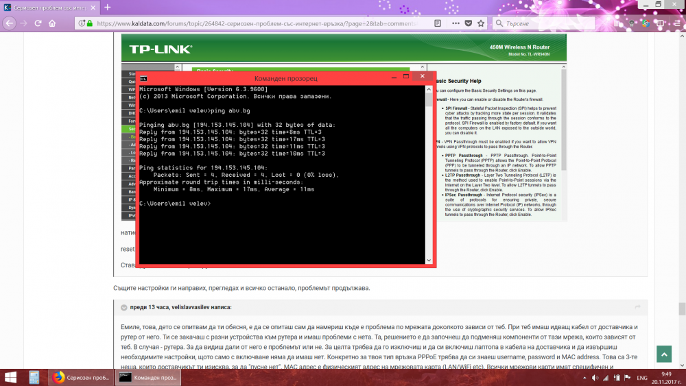The height and width of the screenshot is (386, 686).
Task: Open the network signal tray icon
Action: click(x=606, y=378)
